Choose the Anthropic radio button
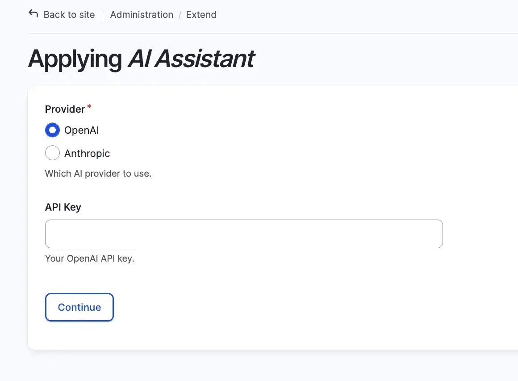 [52, 153]
